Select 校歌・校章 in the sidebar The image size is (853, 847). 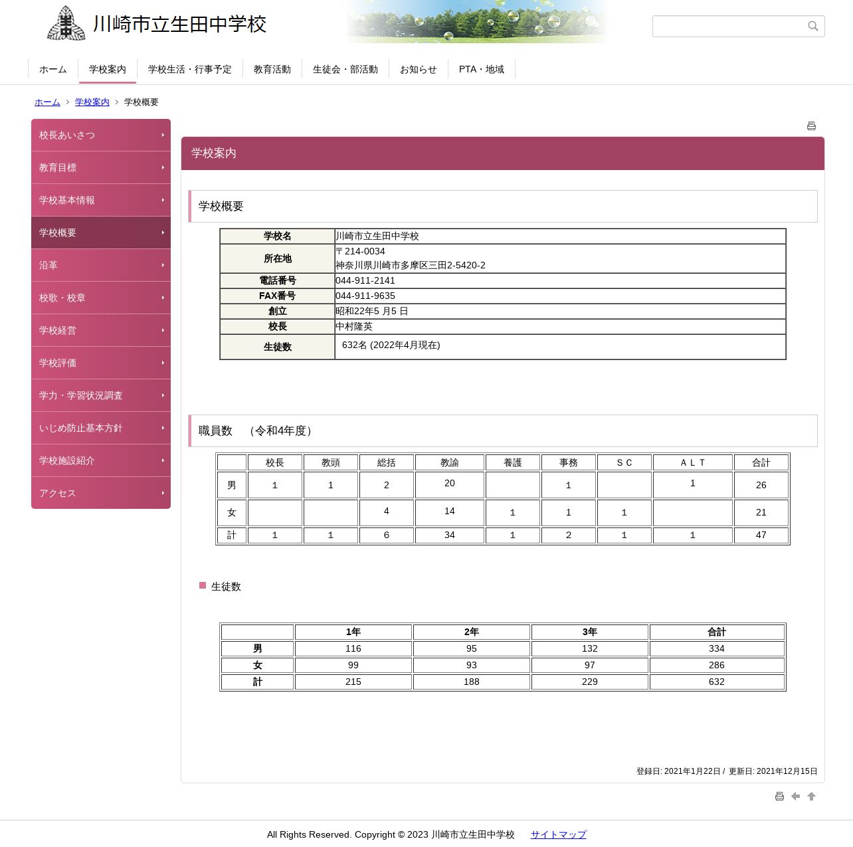pyautogui.click(x=101, y=298)
